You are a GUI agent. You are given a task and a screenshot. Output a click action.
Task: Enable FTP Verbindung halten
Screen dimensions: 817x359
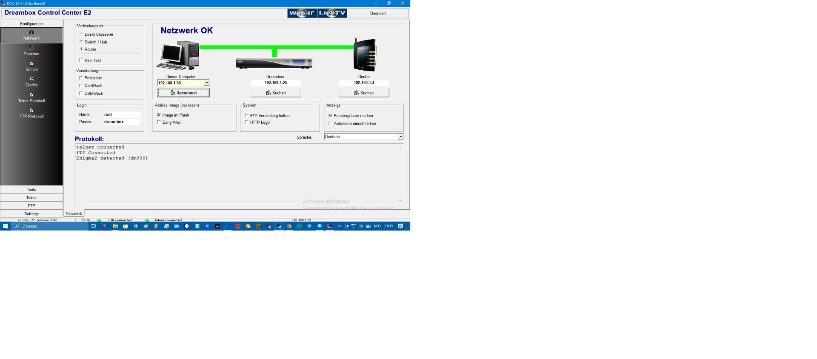tap(247, 116)
